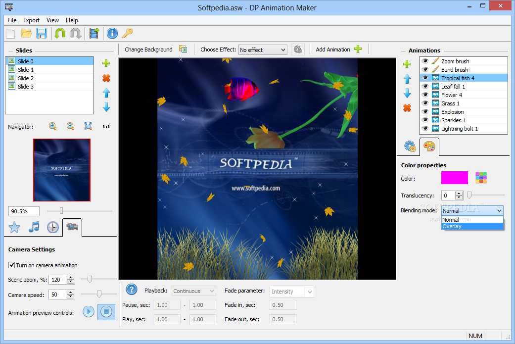Screen dimensions: 515x344
Task: Open the animation gears settings tab
Action: click(410, 146)
